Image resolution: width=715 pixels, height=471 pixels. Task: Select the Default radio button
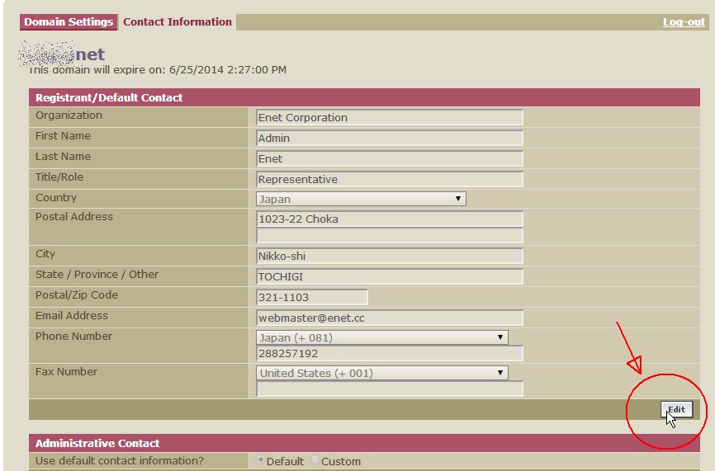point(261,461)
